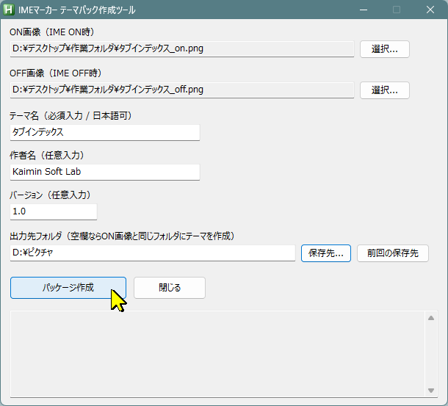Image resolution: width=448 pixels, height=406 pixels.
Task: Click the パッケージ作成 button
Action: tap(68, 288)
